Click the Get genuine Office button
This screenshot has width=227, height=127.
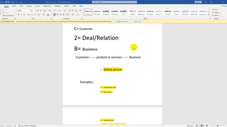point(122,22)
